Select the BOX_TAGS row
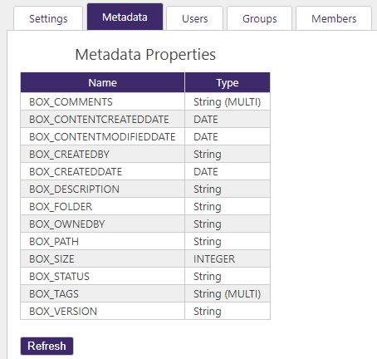 point(145,293)
